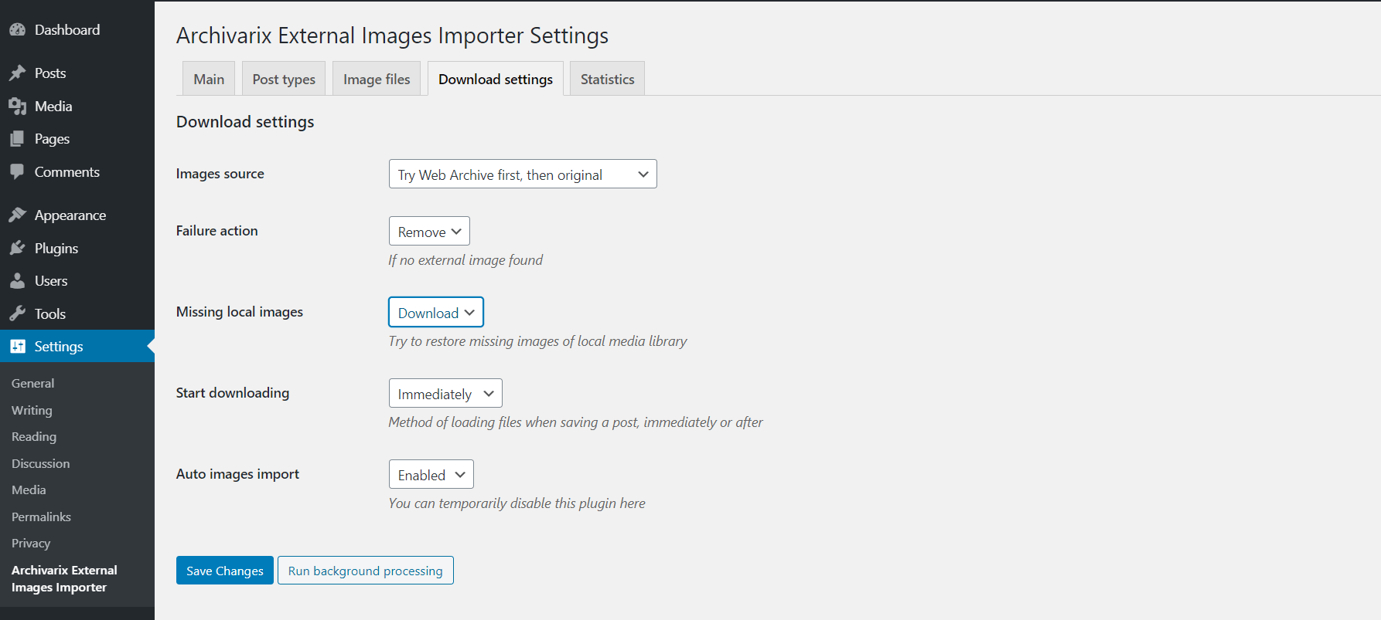
Task: Click the Users menu label
Action: click(x=51, y=281)
